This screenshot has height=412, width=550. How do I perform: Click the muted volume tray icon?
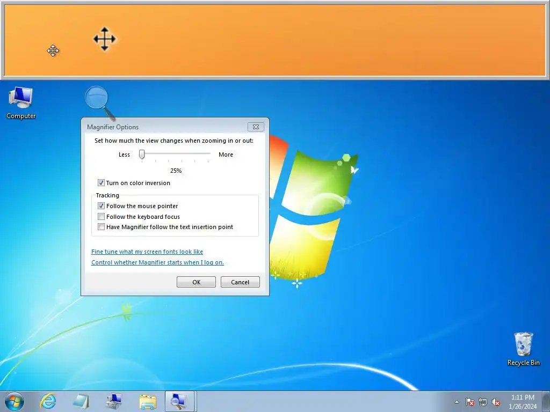(496, 402)
